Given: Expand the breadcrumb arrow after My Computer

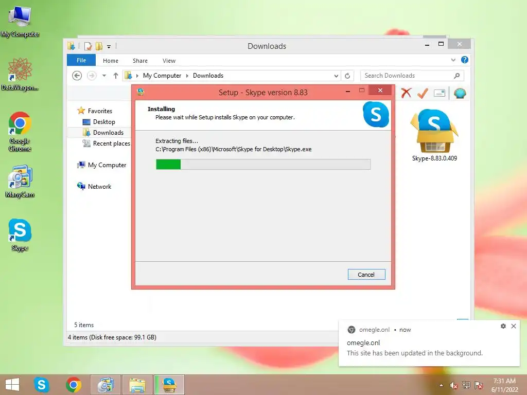Looking at the screenshot, I should click(187, 76).
